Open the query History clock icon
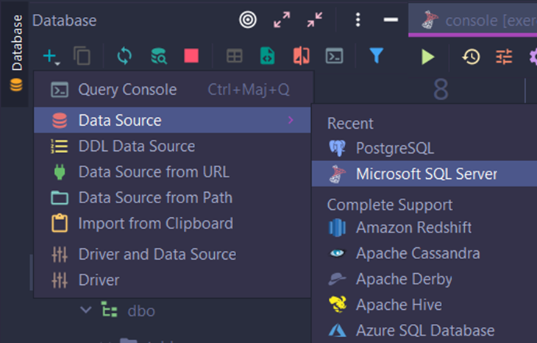537x343 pixels. [x=471, y=57]
